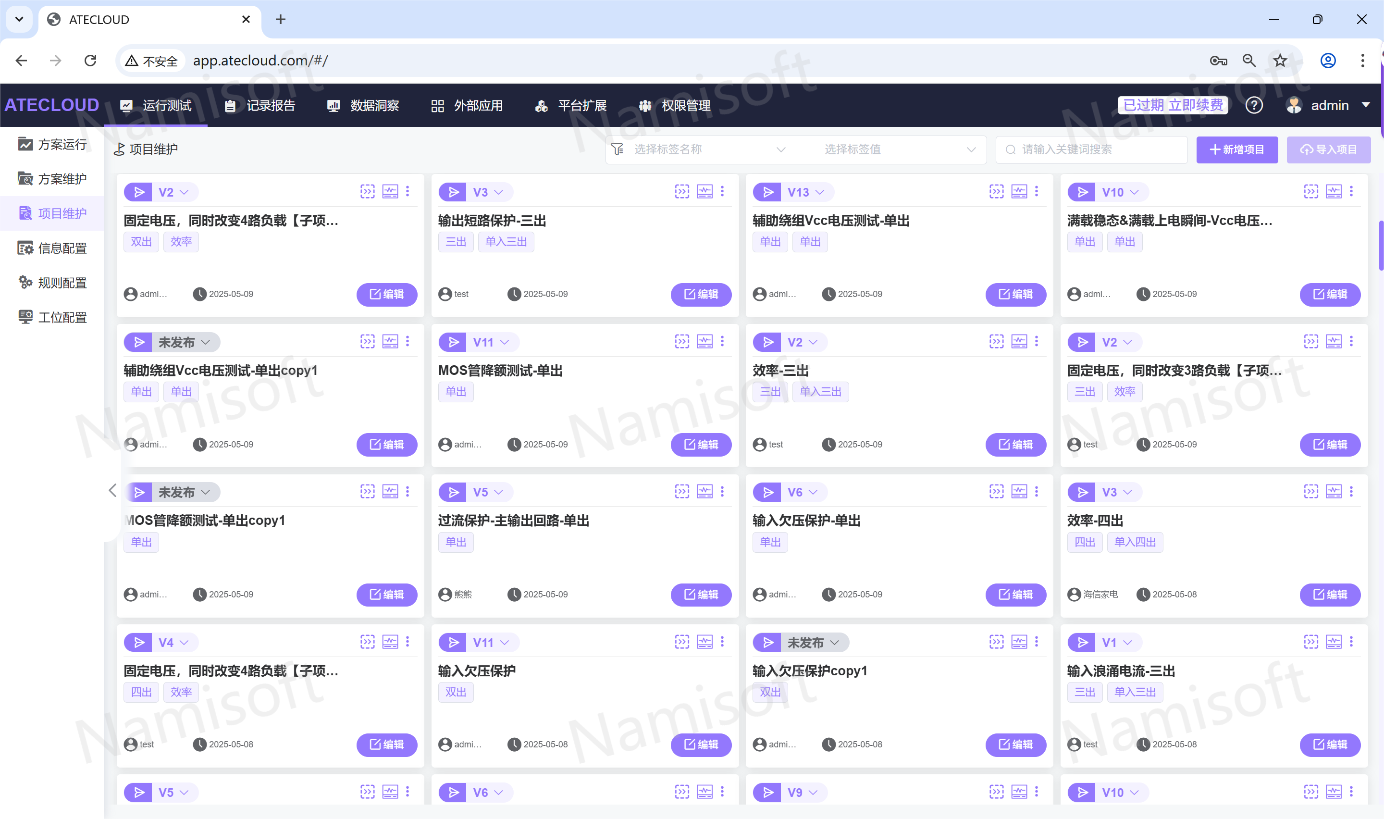The width and height of the screenshot is (1384, 819).
Task: Click the code-bracket icon on 效率-三出 card
Action: point(996,342)
